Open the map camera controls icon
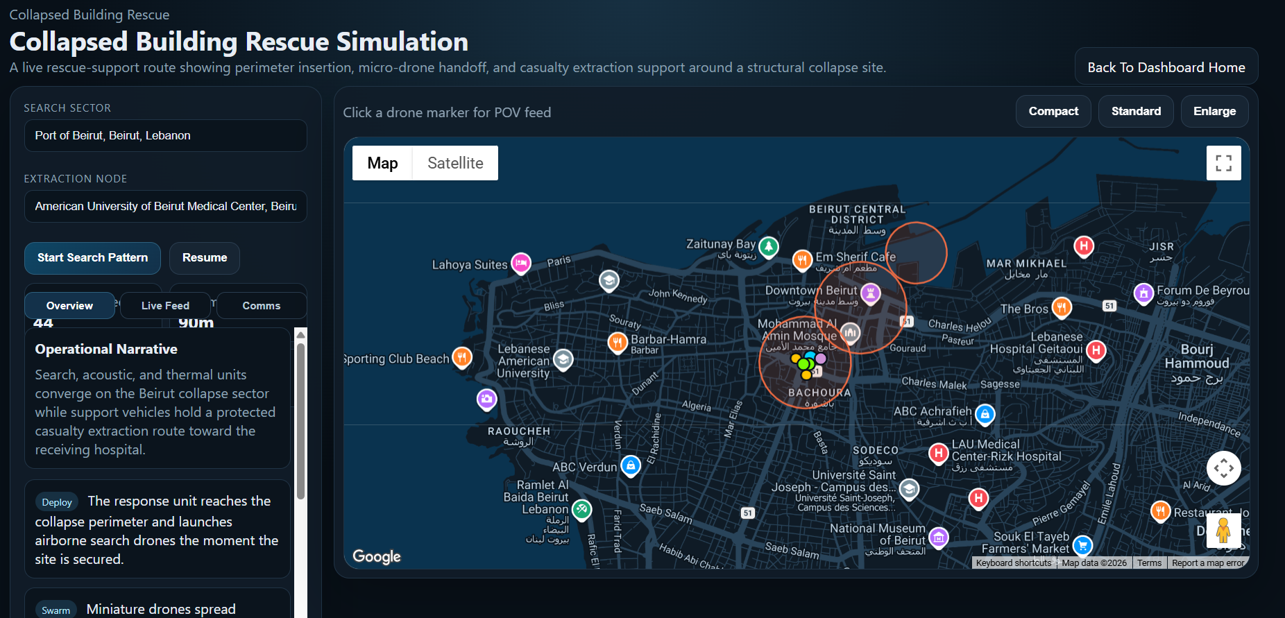The height and width of the screenshot is (618, 1285). pos(1224,468)
